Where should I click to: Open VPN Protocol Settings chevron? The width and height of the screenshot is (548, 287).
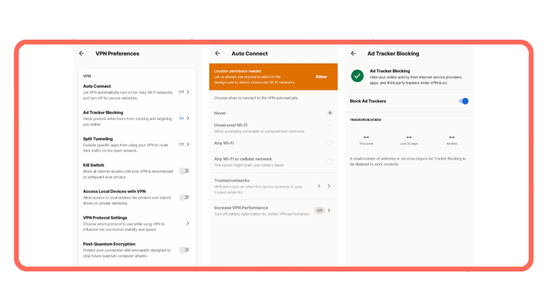click(188, 223)
